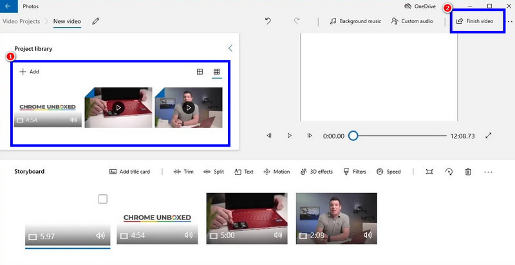Open the top-right See more menu

coord(510,21)
